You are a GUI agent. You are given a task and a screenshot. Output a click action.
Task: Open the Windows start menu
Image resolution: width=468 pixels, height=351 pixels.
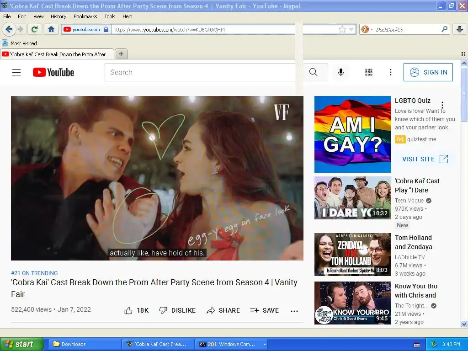(21, 344)
